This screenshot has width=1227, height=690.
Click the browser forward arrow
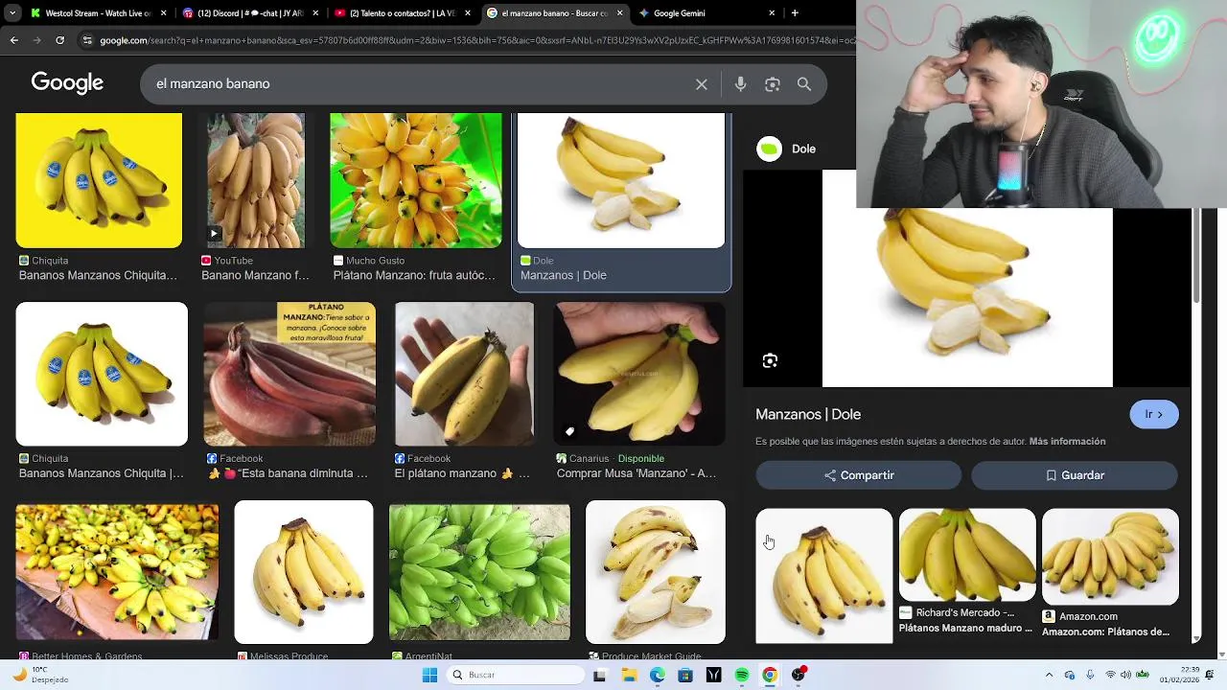pyautogui.click(x=36, y=40)
